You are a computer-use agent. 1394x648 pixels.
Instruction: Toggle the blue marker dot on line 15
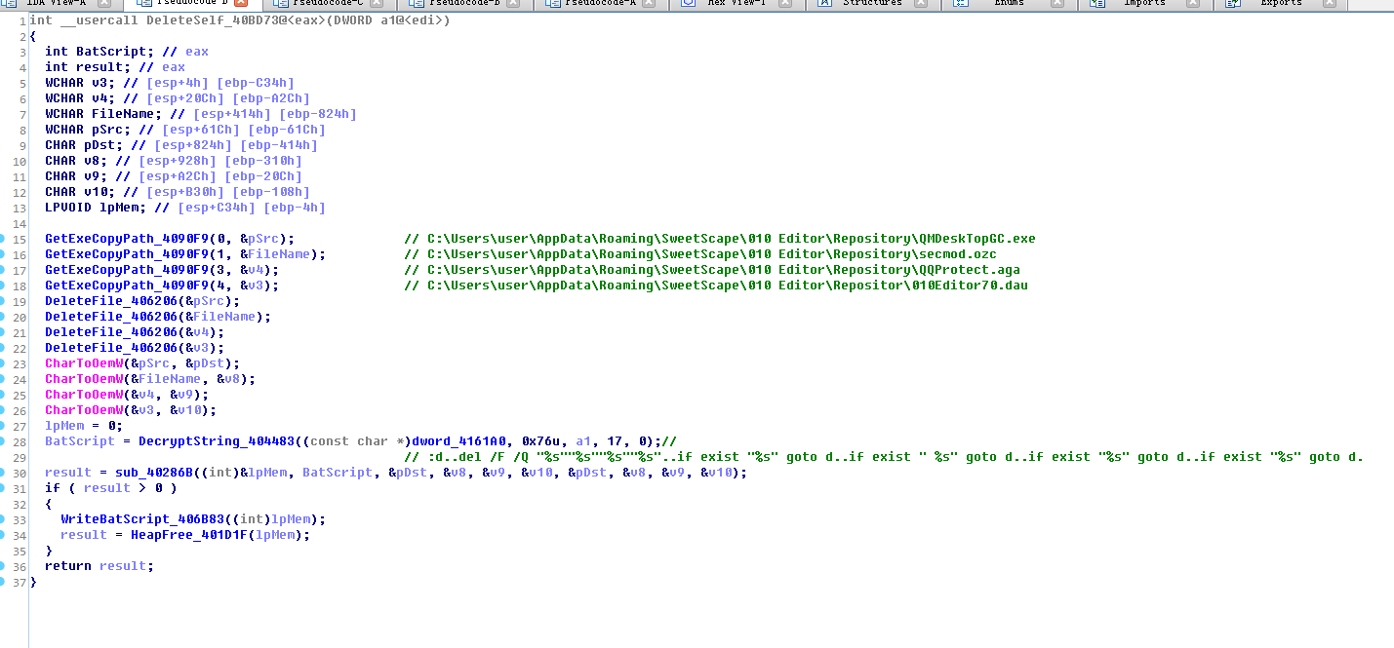[x=3, y=239]
